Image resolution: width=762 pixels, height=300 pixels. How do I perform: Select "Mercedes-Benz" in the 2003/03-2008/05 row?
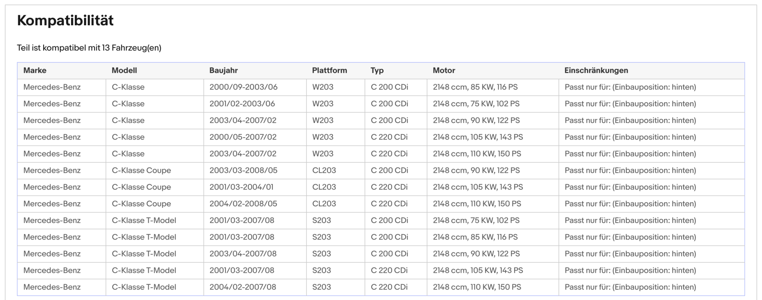[52, 170]
